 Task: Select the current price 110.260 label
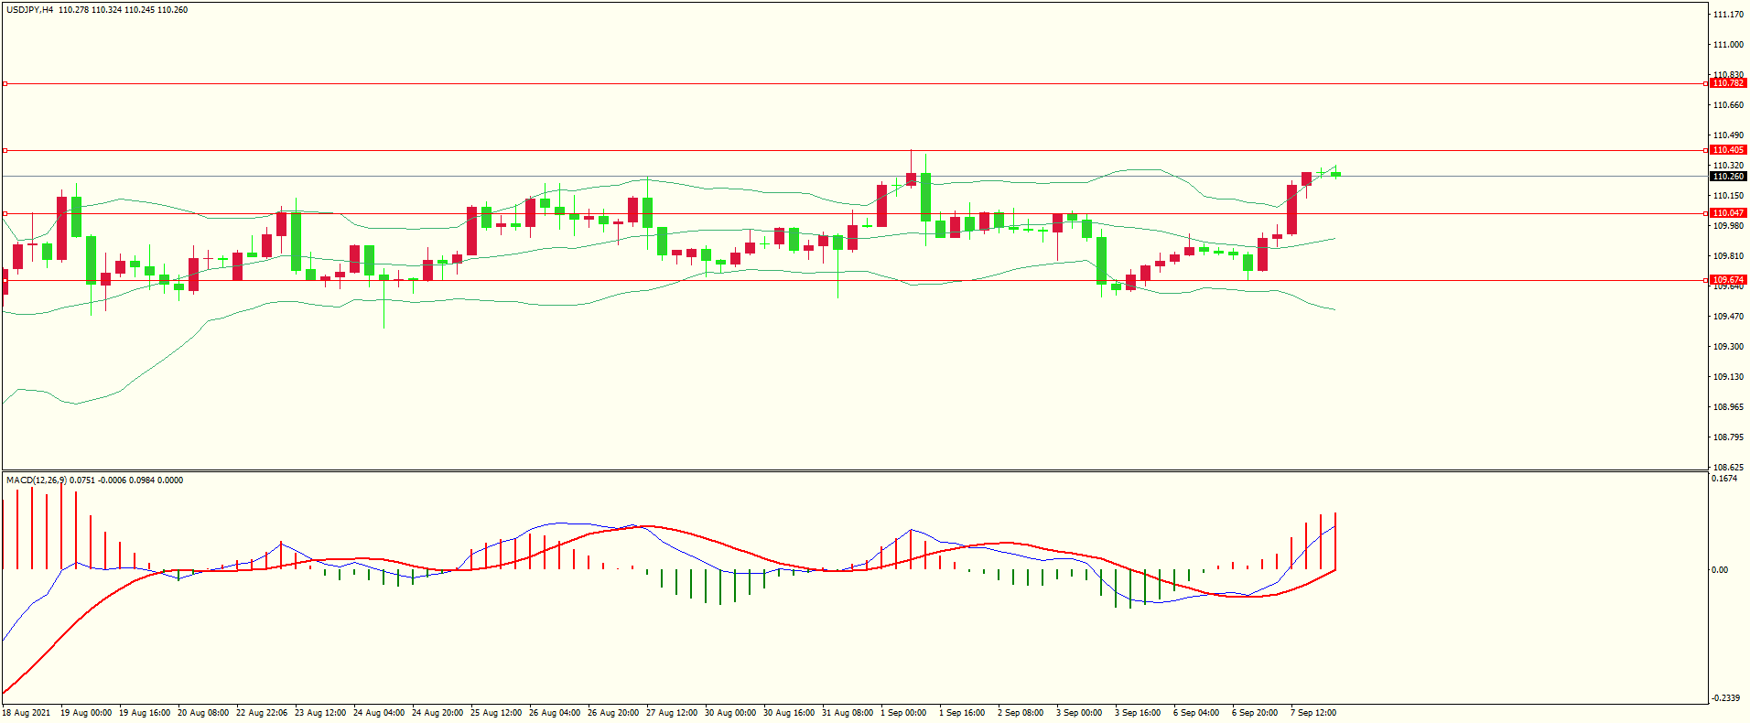1727,177
